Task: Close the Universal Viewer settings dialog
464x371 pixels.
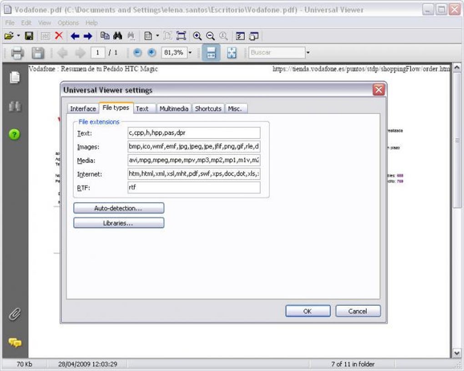Action: (378, 90)
